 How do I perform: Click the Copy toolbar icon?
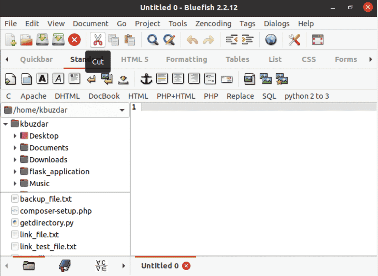114,40
